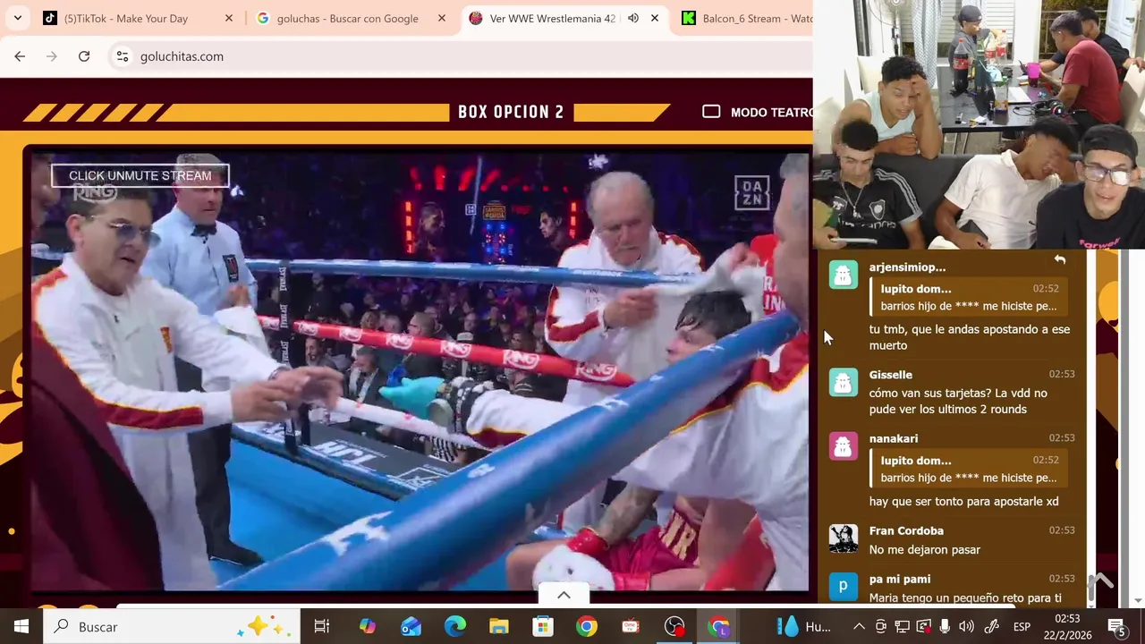Open the volume control tray icon
The width and height of the screenshot is (1145, 644).
966,627
